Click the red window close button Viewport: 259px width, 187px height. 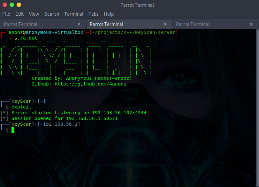5,5
